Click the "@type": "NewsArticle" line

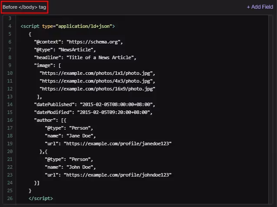coord(65,50)
